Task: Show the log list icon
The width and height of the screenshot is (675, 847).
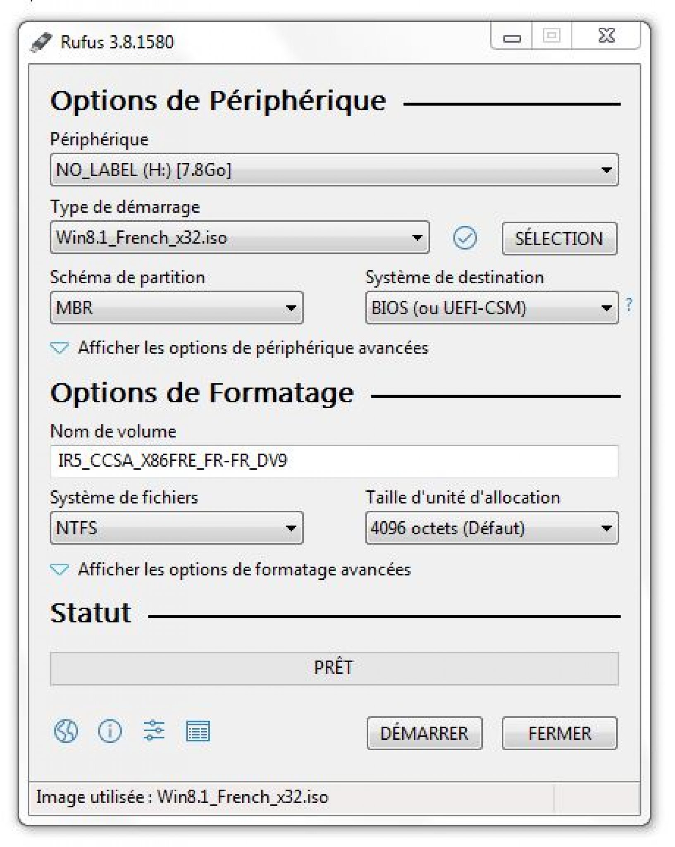Action: pyautogui.click(x=198, y=731)
